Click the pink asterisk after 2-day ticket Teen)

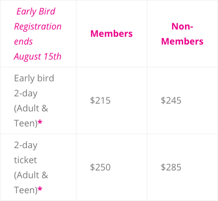(x=40, y=189)
